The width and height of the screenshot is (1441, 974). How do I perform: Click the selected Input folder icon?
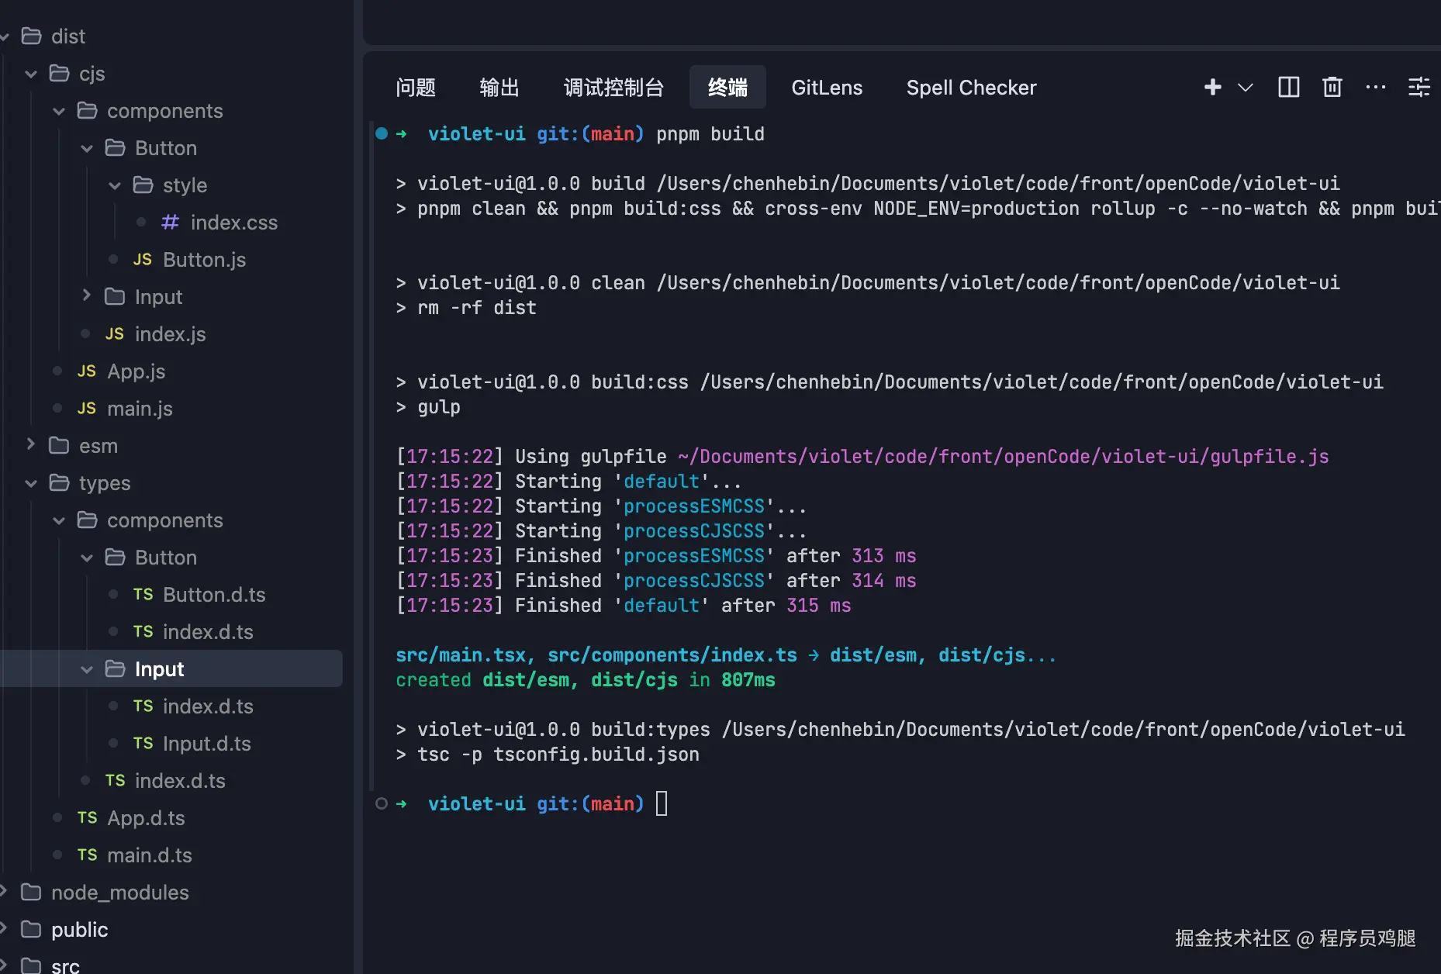click(x=115, y=669)
